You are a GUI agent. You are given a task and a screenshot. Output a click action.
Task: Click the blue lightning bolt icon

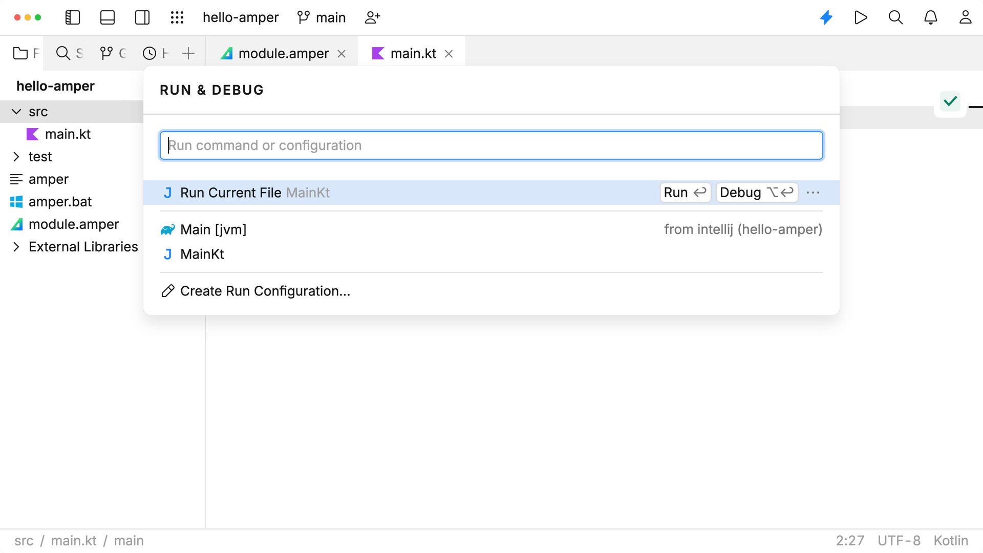click(x=826, y=17)
